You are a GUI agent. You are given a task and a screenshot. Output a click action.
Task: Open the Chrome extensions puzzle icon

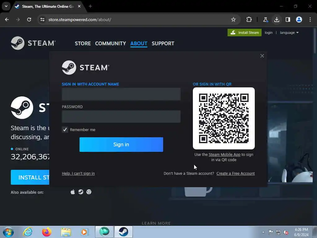pyautogui.click(x=249, y=20)
